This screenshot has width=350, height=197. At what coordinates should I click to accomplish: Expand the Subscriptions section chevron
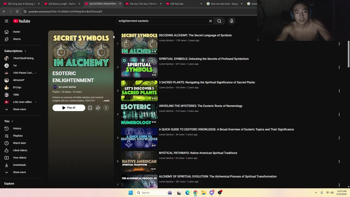(x=25, y=51)
